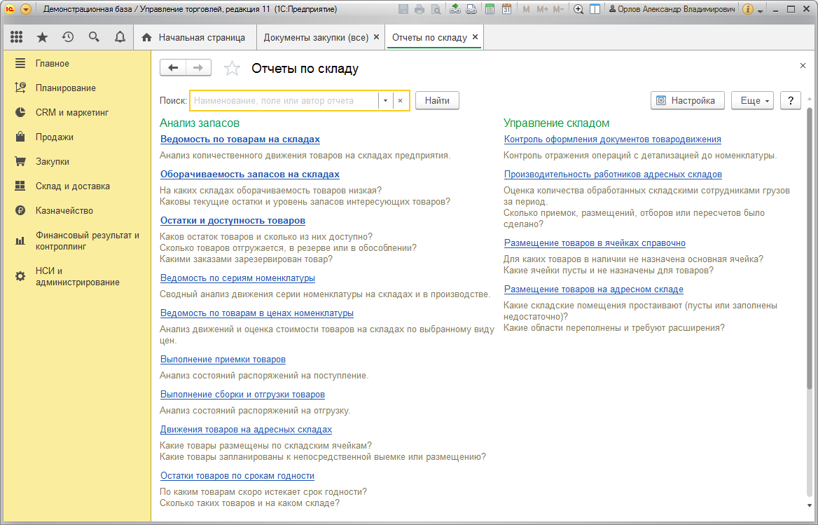The height and width of the screenshot is (525, 818).
Task: Go back with the left arrow button
Action: point(173,68)
